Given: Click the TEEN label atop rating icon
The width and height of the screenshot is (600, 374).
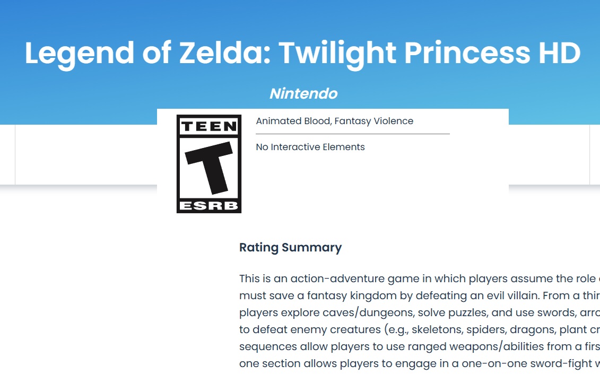Looking at the screenshot, I should click(209, 126).
